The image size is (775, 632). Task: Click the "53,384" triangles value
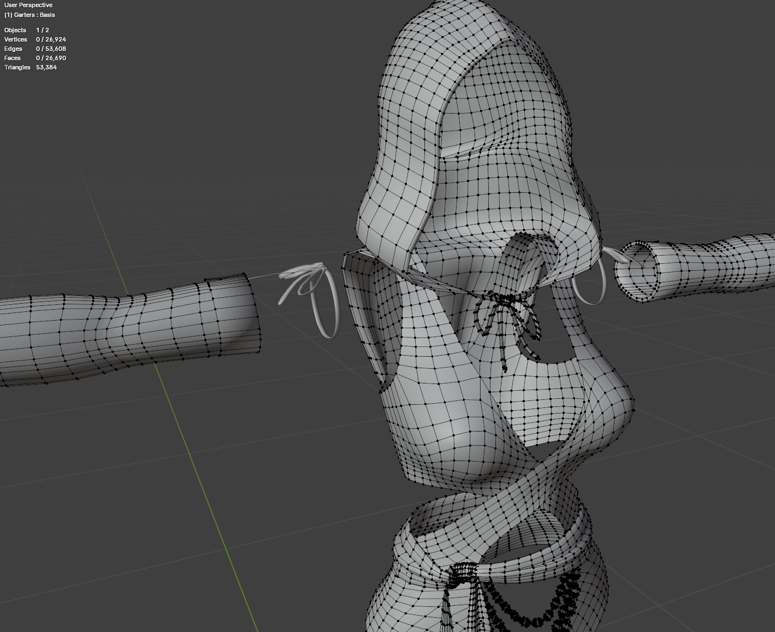pyautogui.click(x=46, y=67)
